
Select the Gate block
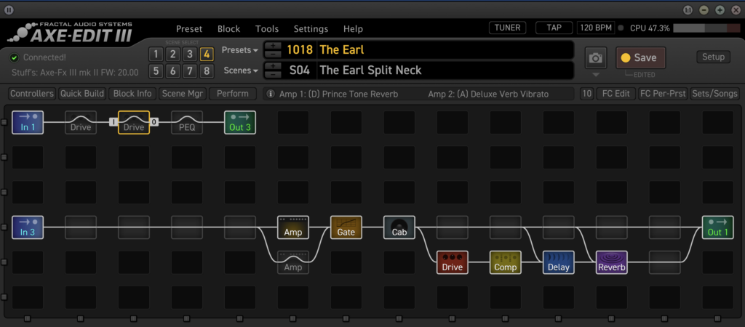point(346,227)
